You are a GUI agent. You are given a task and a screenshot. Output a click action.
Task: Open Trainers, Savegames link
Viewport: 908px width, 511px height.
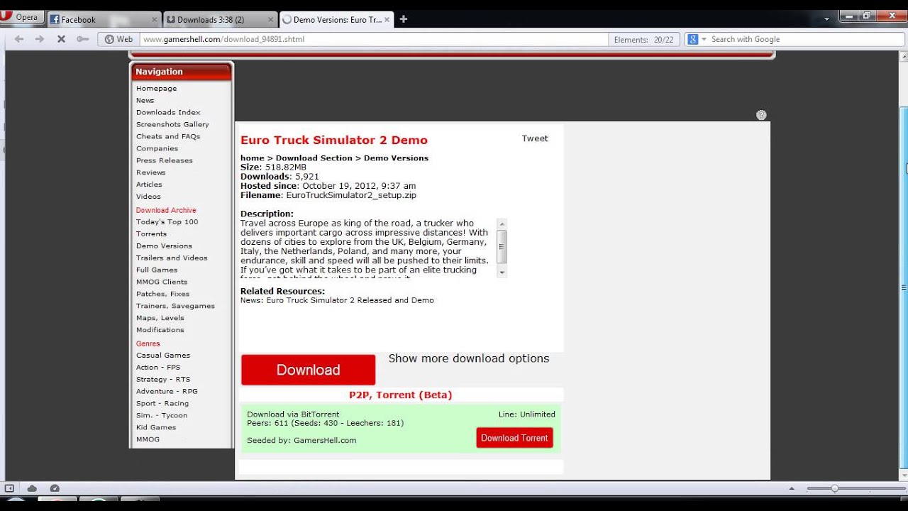[x=175, y=307]
